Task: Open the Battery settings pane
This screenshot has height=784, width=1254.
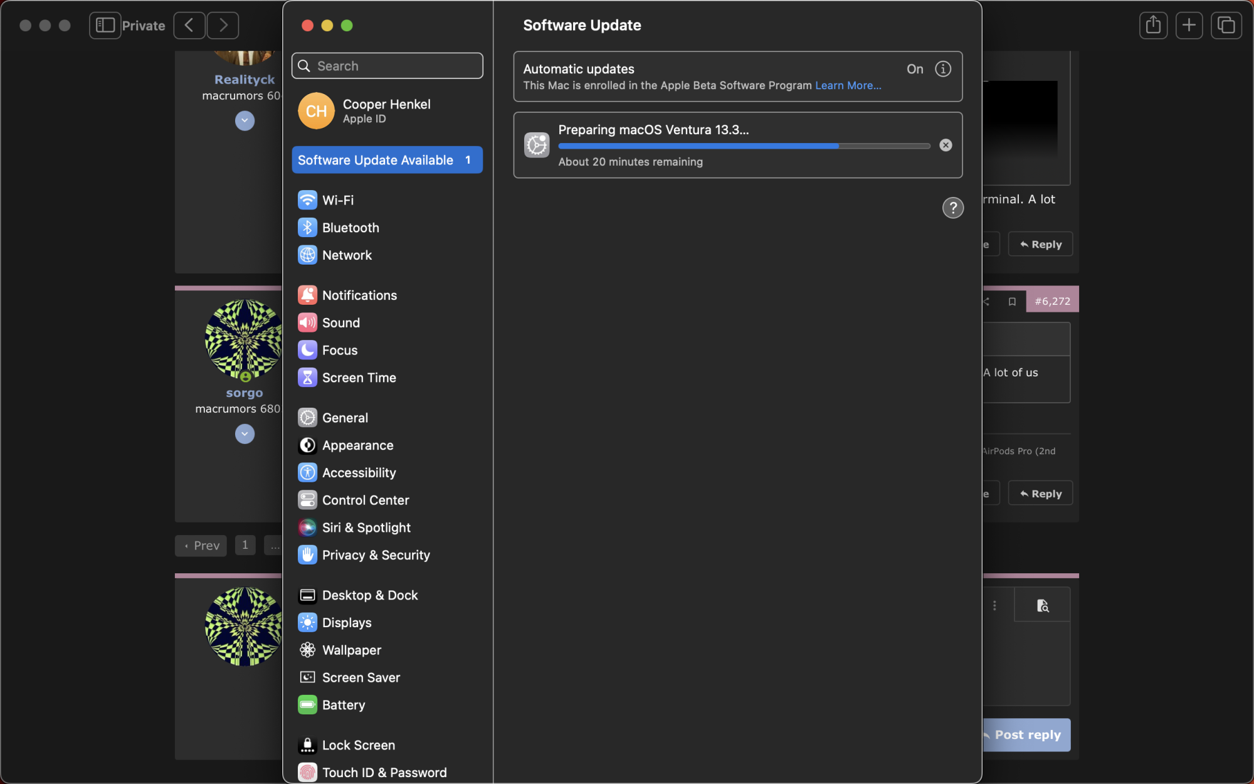Action: pos(343,705)
